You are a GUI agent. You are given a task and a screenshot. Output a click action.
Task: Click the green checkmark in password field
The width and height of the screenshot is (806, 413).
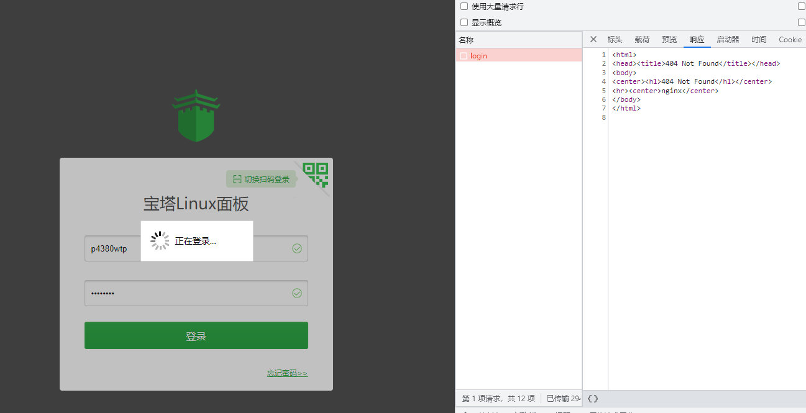tap(297, 293)
